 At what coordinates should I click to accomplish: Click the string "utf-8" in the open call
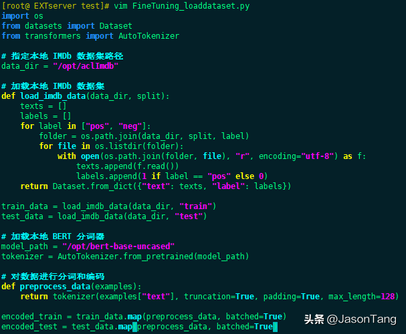318,156
